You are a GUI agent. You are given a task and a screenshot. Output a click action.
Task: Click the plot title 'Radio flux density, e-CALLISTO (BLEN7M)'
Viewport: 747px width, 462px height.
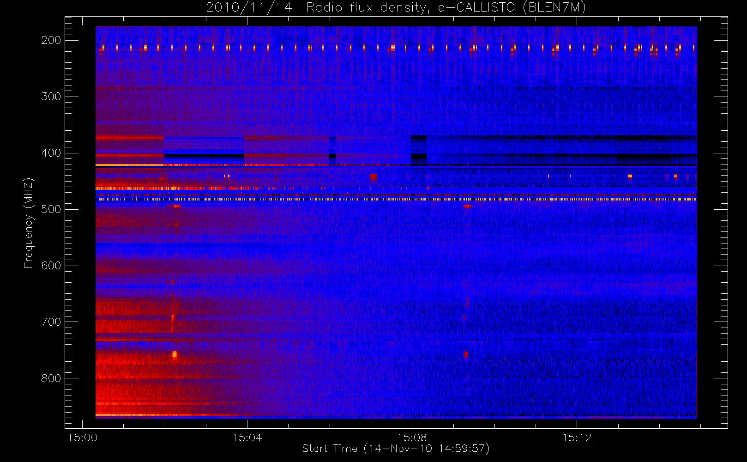pyautogui.click(x=446, y=7)
